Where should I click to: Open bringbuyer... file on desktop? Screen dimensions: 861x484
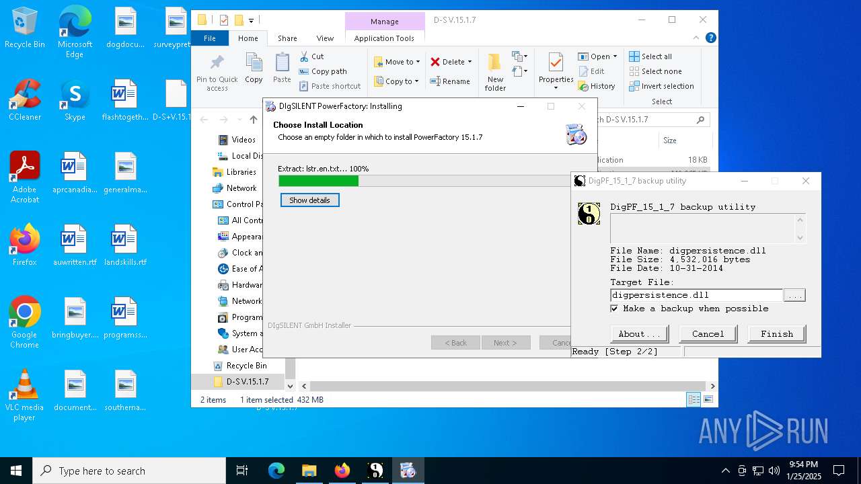point(75,318)
